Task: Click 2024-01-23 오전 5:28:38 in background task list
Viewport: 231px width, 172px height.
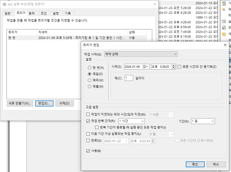Action: (x=175, y=8)
